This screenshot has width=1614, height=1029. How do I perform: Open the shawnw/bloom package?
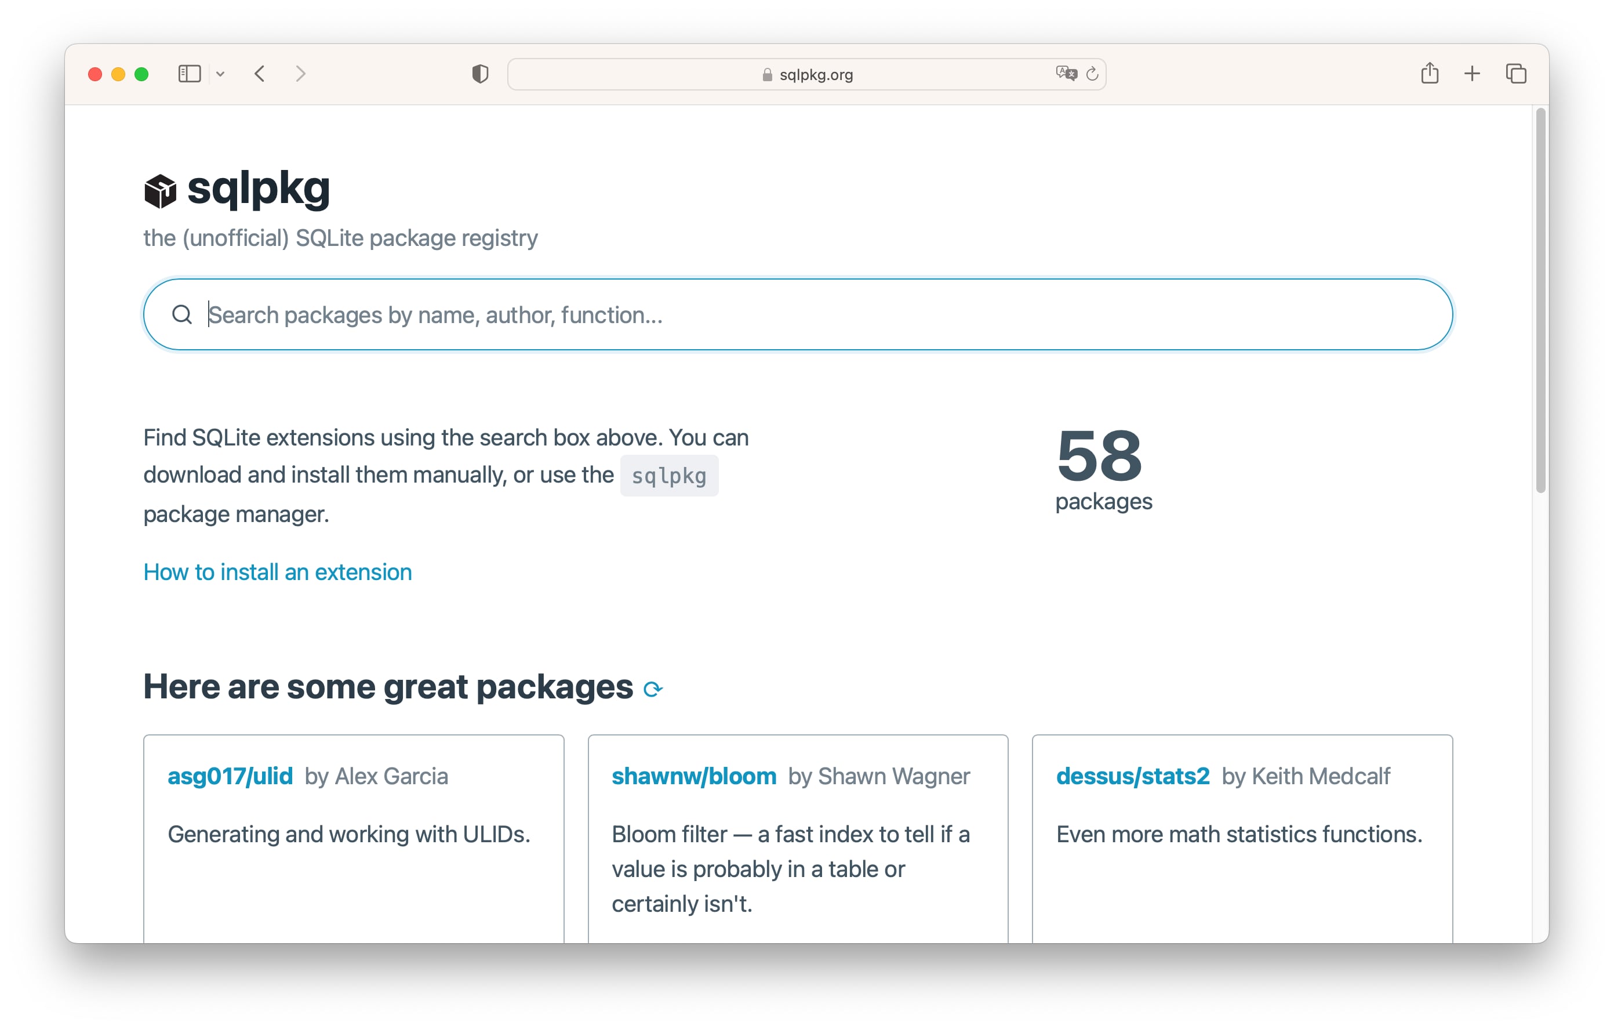click(x=694, y=776)
